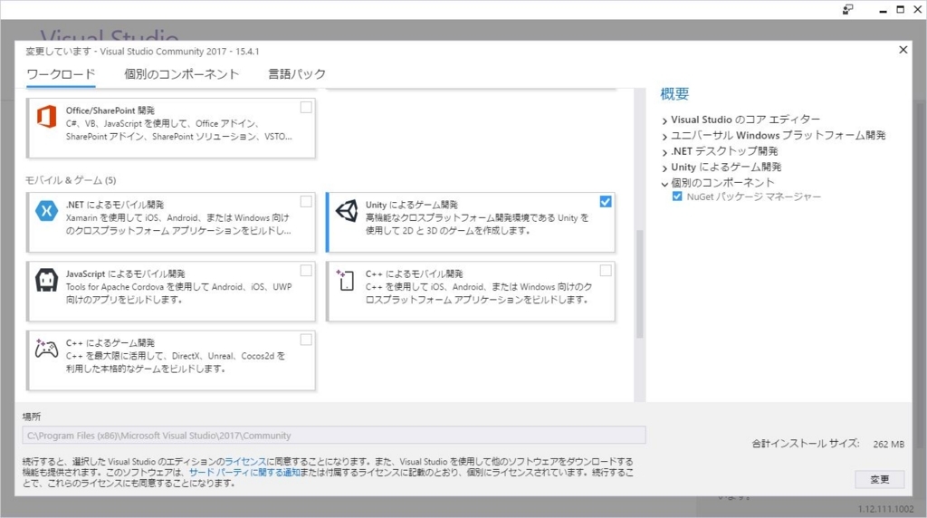
Task: Uncheck the Unity によるゲーム開発 checkbox
Action: [x=606, y=202]
